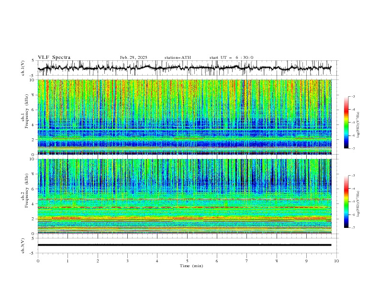Image resolution: width=379 pixels, height=293 pixels.
Task: Select the "Time (min)" axis label
Action: 191,266
